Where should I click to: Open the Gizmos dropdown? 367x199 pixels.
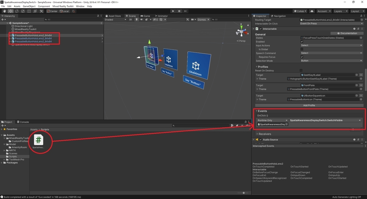tap(203, 20)
